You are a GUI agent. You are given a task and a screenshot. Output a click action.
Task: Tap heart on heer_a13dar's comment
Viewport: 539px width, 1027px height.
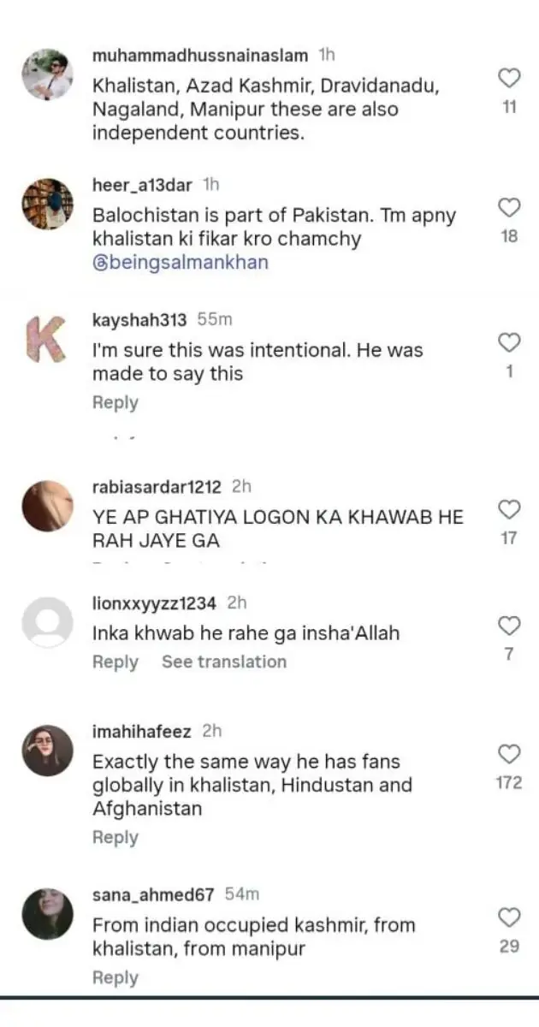[509, 207]
